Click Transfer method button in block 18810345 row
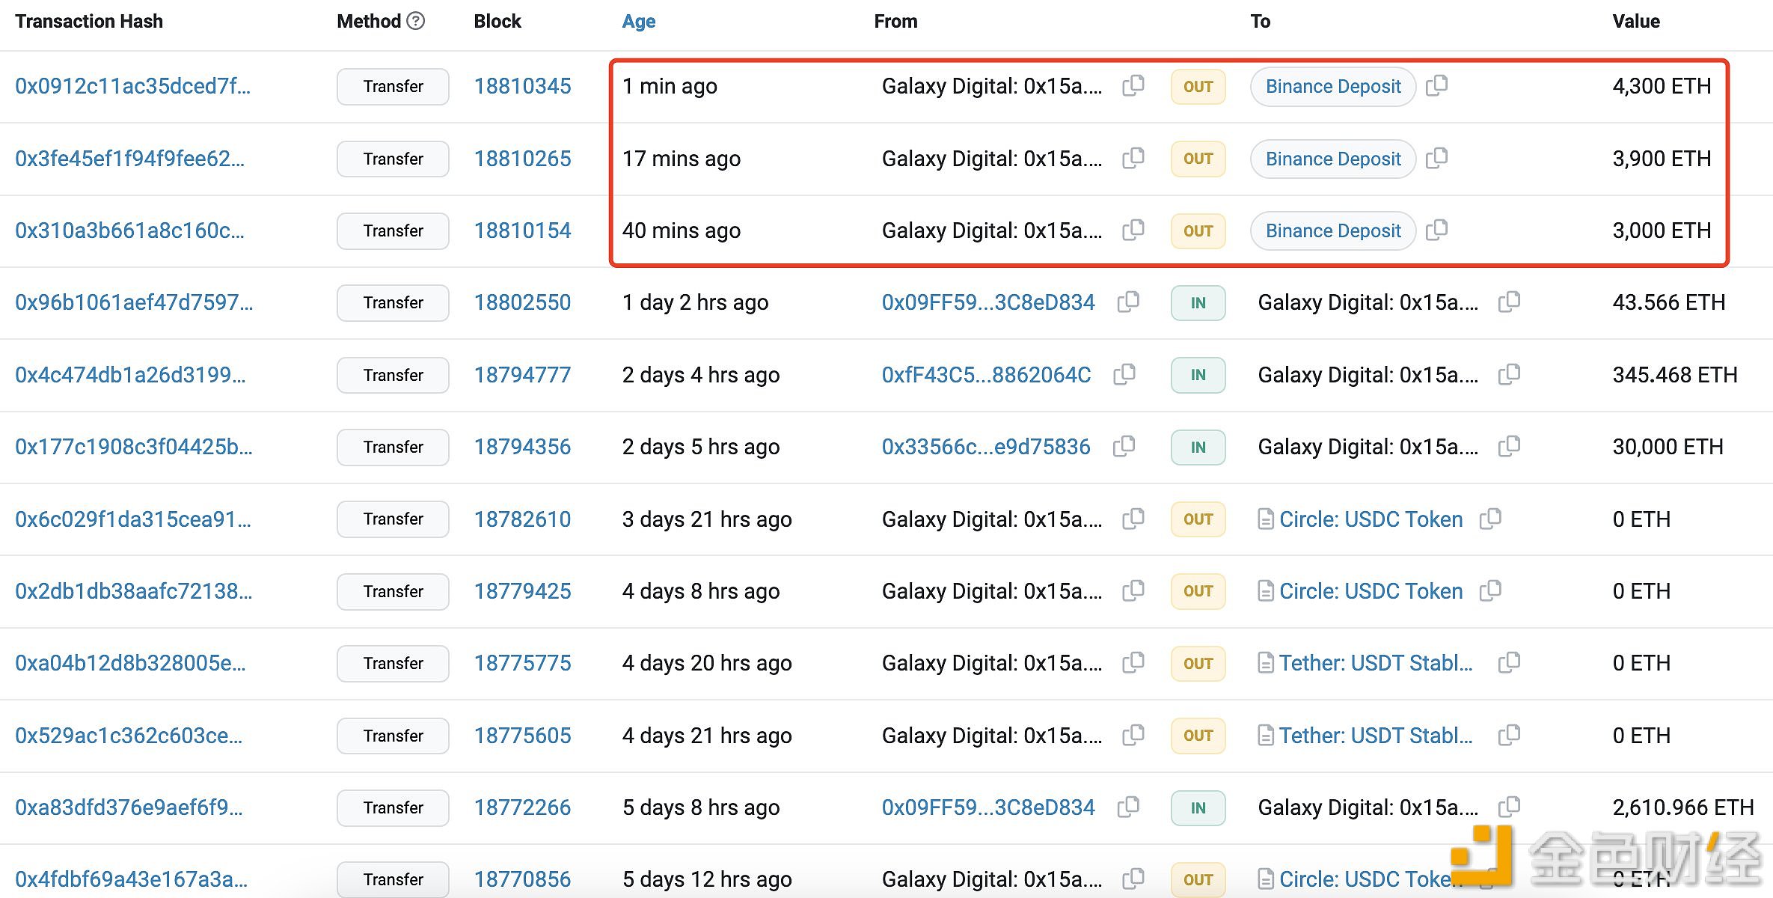 (393, 87)
